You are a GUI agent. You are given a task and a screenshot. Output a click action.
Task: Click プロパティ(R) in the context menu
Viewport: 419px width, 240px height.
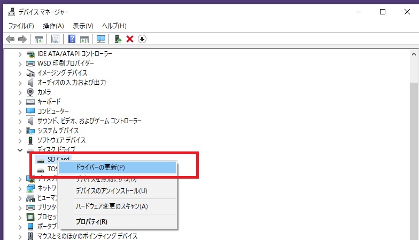tap(91, 221)
